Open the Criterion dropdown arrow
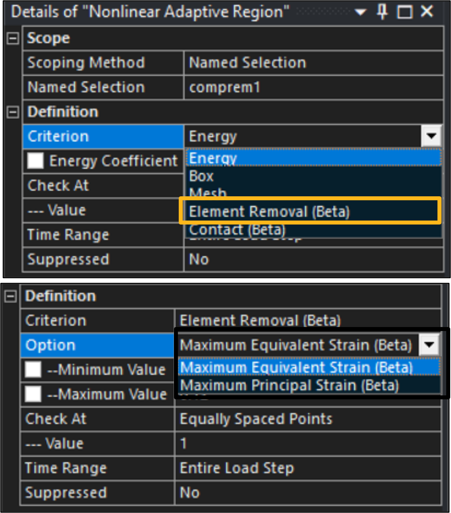Viewport: 451px width, 513px height. 431,137
